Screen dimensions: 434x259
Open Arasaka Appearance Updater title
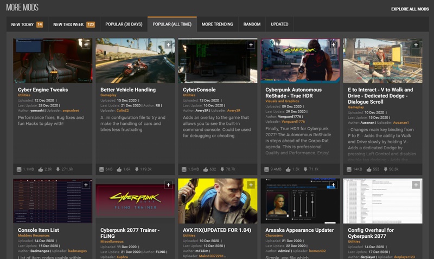tap(299, 230)
